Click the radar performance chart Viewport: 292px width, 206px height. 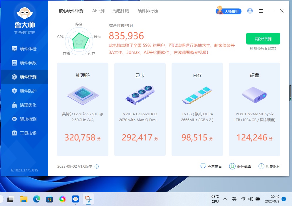tap(79, 41)
